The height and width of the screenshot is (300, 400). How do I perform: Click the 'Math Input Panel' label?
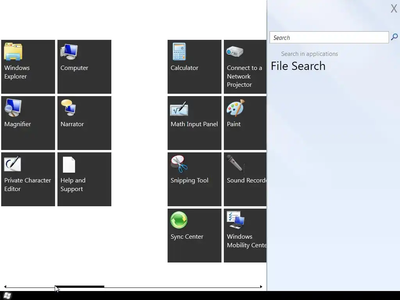[x=194, y=124]
